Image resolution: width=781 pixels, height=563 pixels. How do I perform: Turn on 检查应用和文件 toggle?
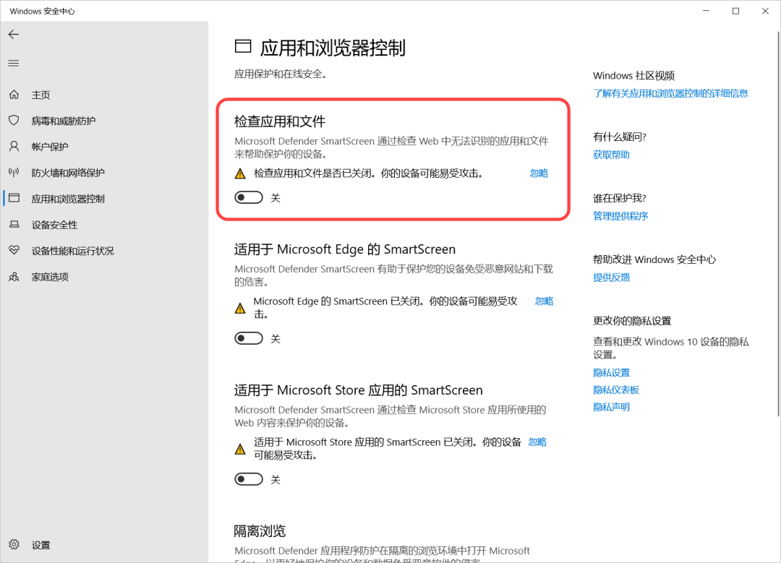tap(249, 197)
